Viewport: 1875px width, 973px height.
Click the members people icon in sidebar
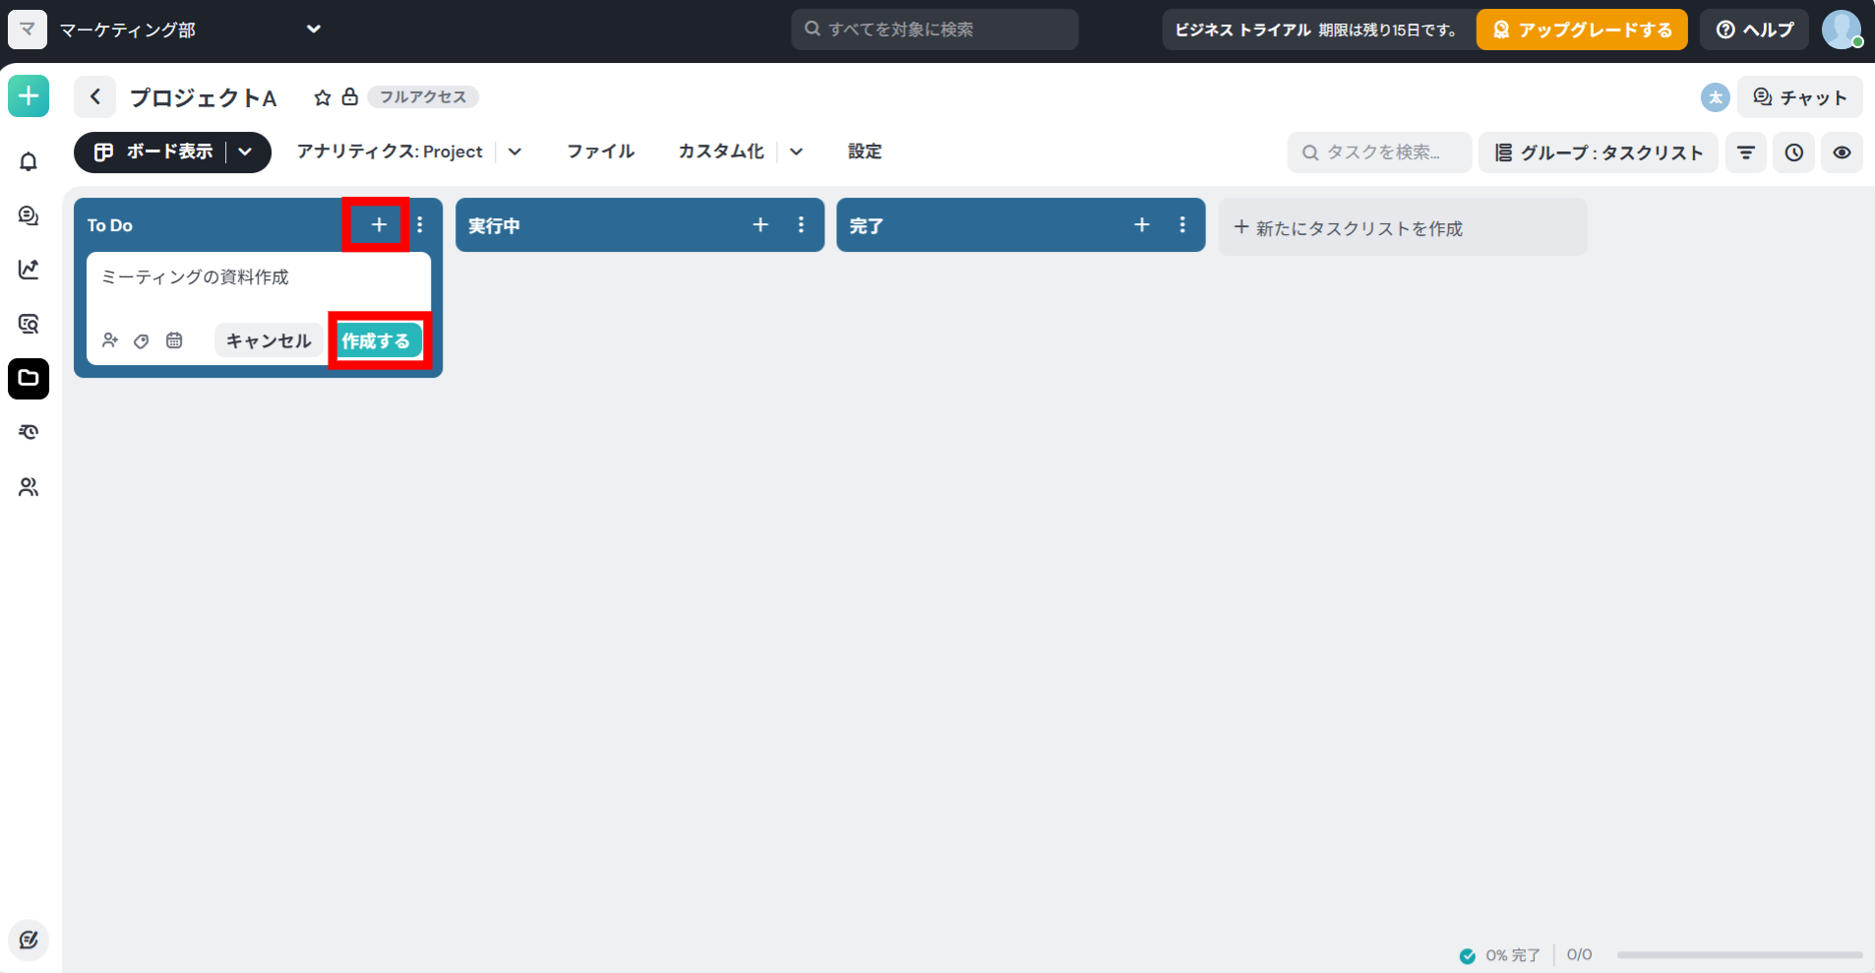point(29,487)
